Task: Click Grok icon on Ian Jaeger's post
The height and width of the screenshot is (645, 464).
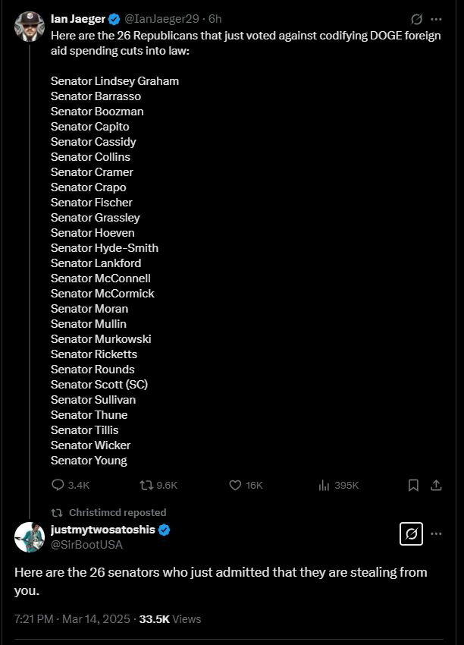Action: 416,19
